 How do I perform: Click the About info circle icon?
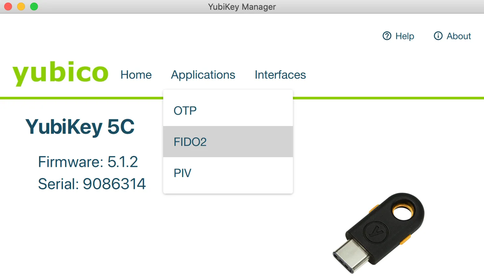(x=438, y=36)
